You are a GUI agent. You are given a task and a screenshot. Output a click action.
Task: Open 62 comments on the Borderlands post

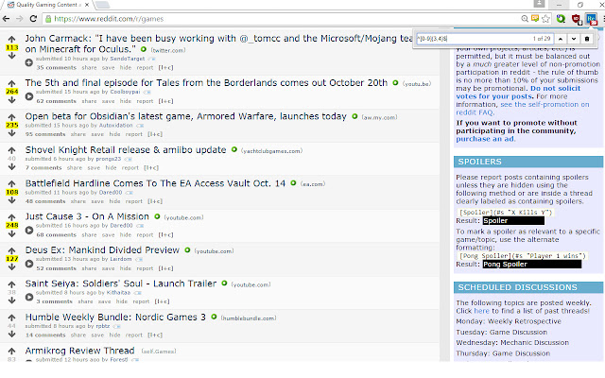click(57, 101)
